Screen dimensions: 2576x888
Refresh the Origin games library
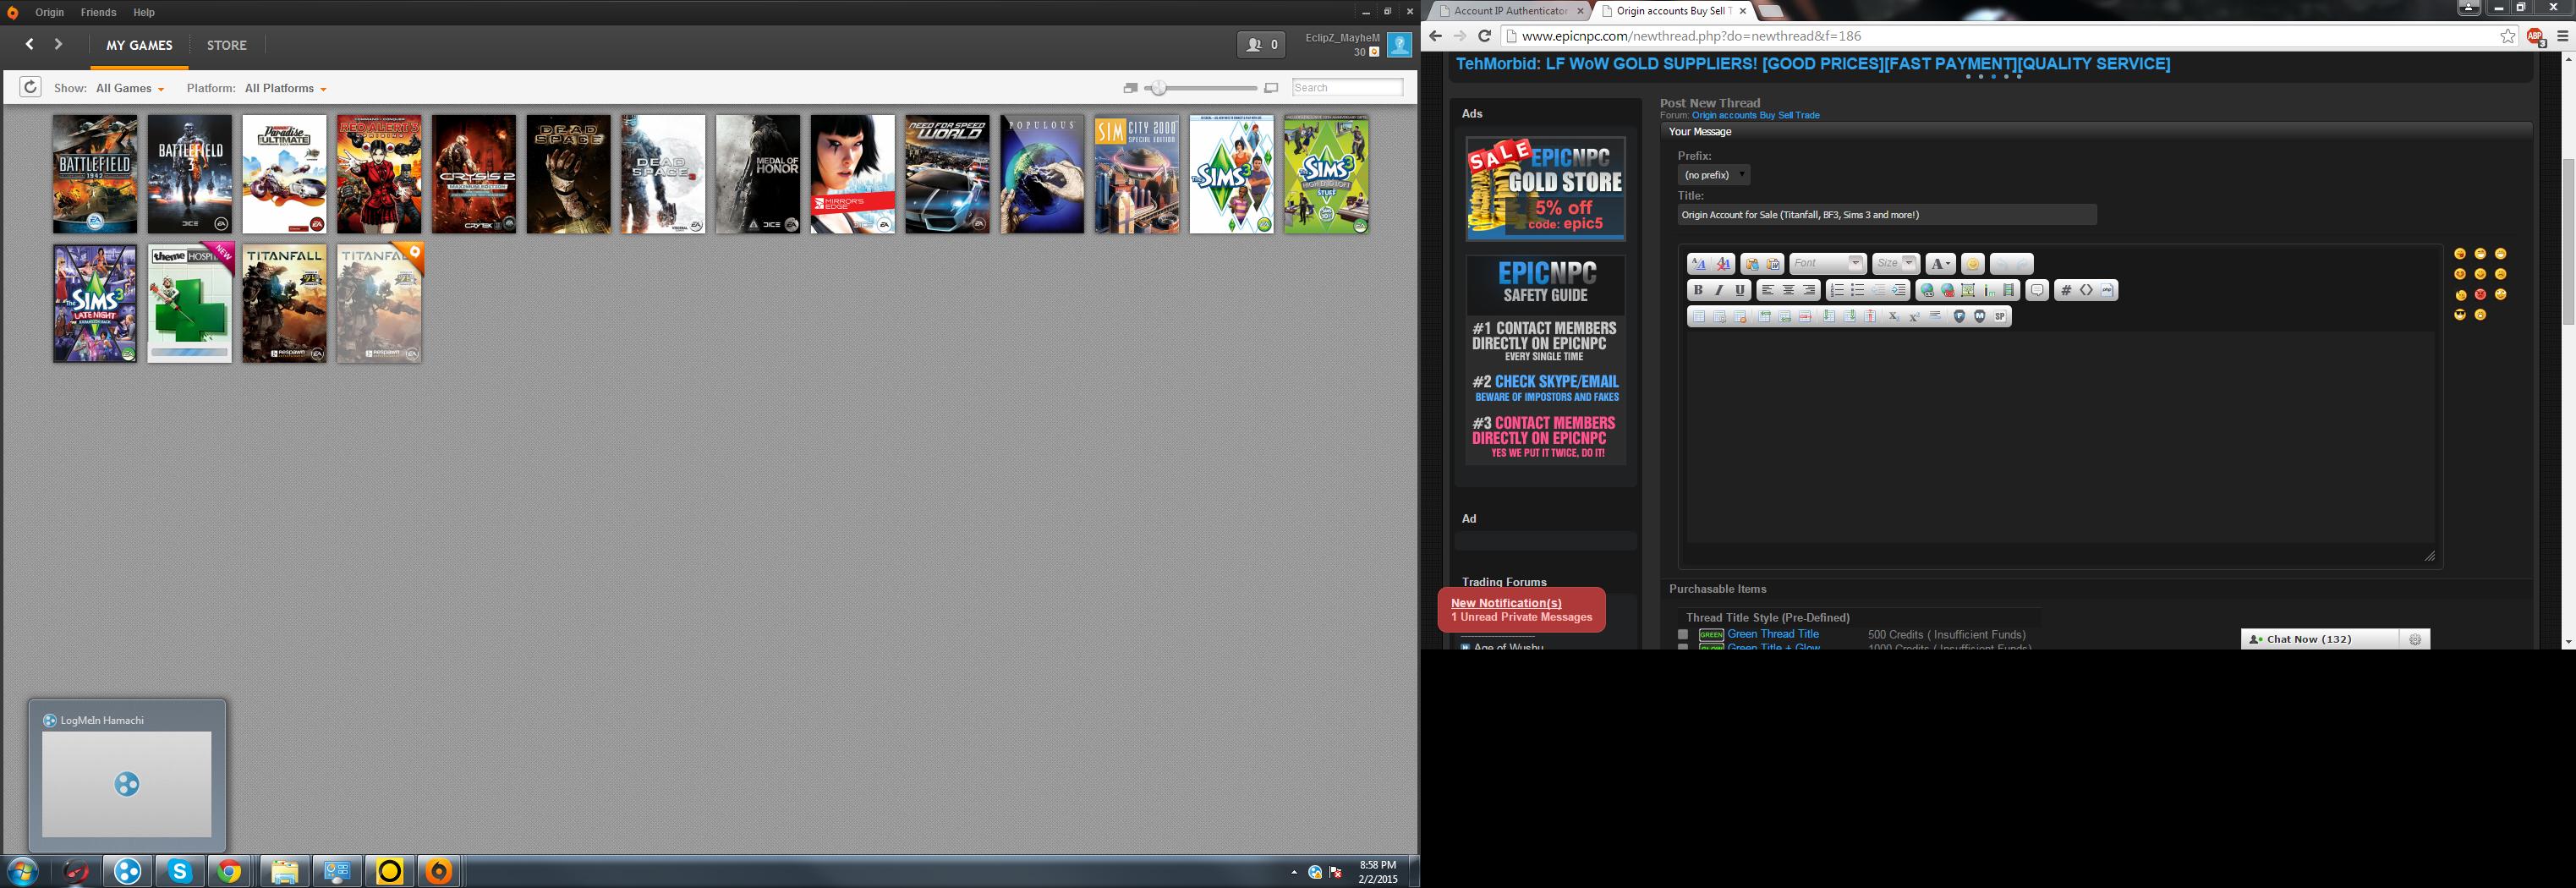tap(30, 87)
